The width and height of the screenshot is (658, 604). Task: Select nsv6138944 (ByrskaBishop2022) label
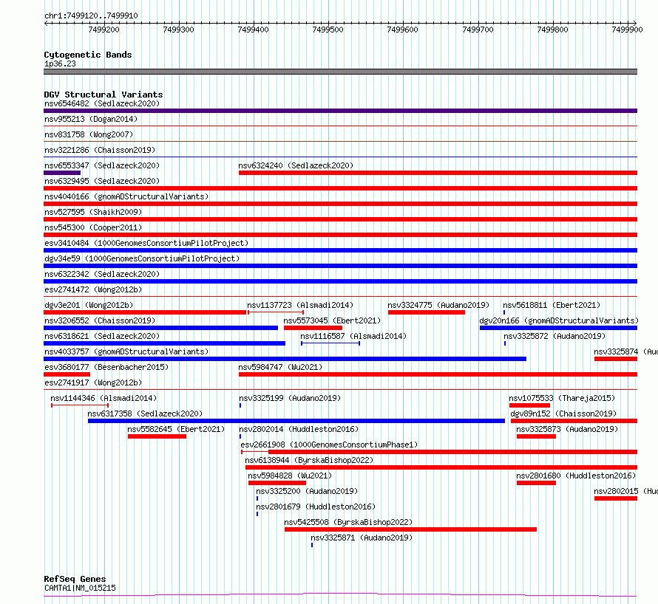(x=309, y=460)
